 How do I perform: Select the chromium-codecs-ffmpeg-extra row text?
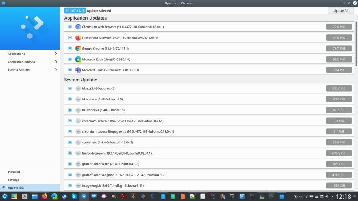128,132
